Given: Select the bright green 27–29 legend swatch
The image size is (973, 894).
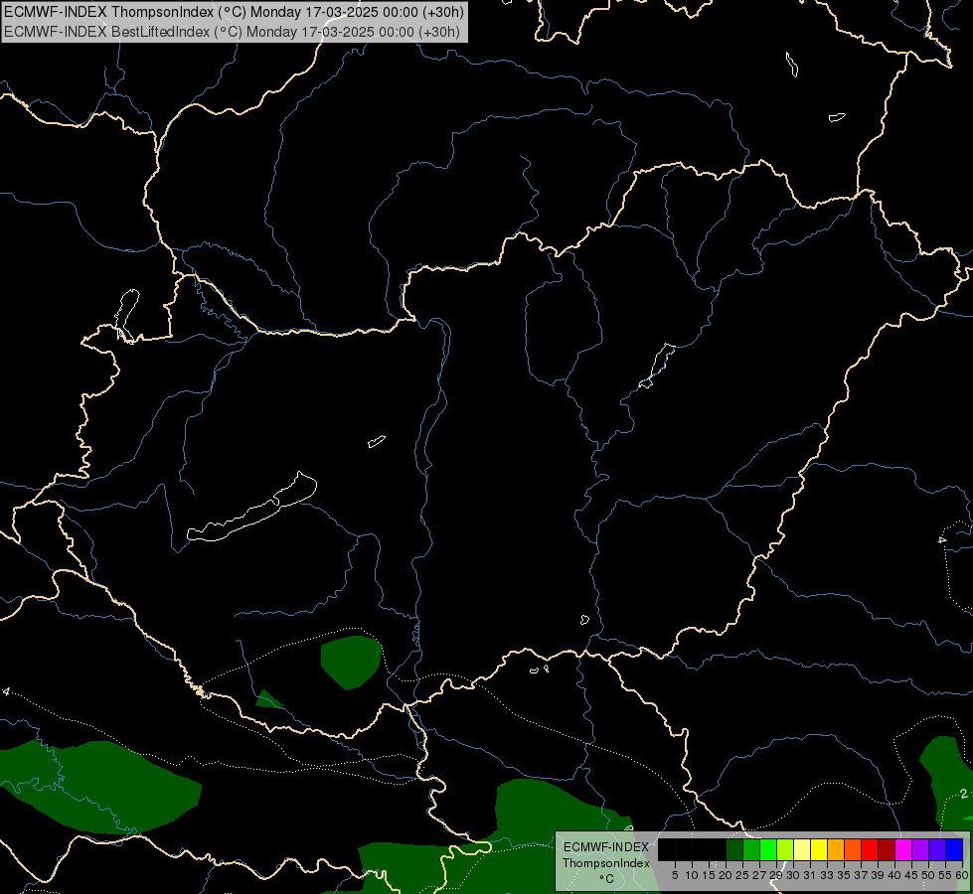Looking at the screenshot, I should pyautogui.click(x=768, y=849).
